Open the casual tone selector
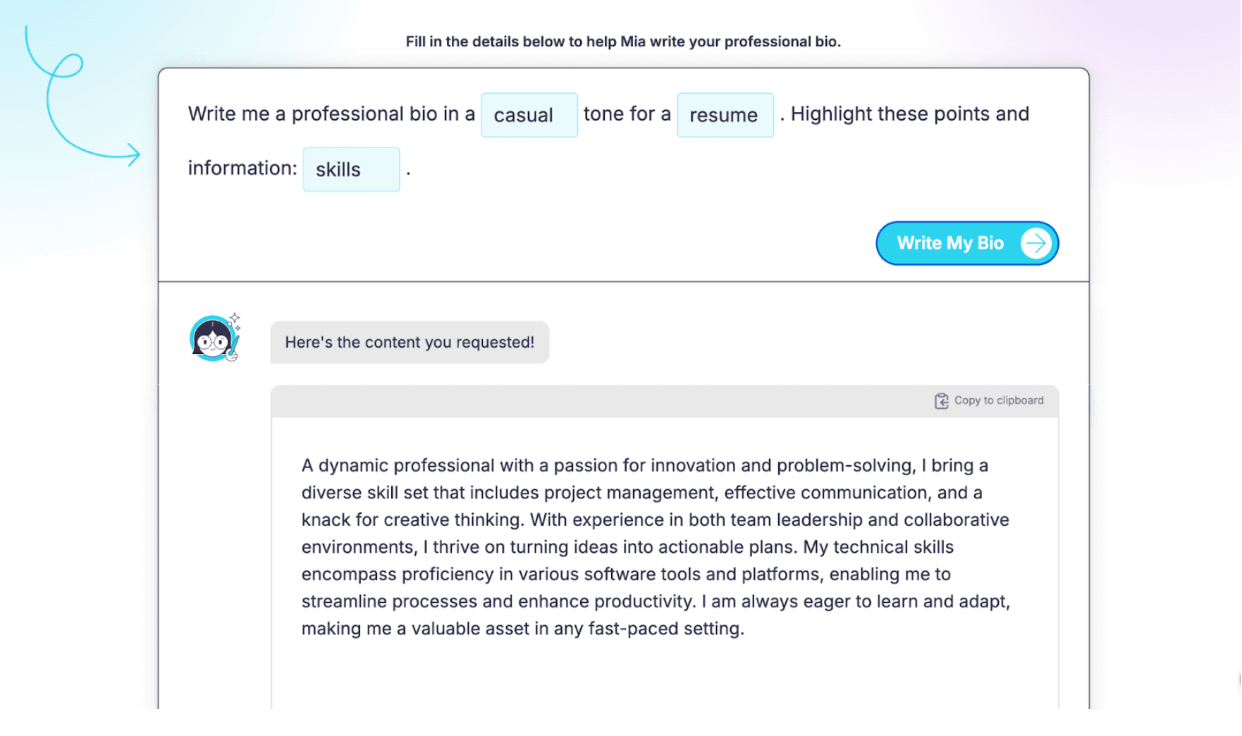The height and width of the screenshot is (736, 1242). (529, 115)
